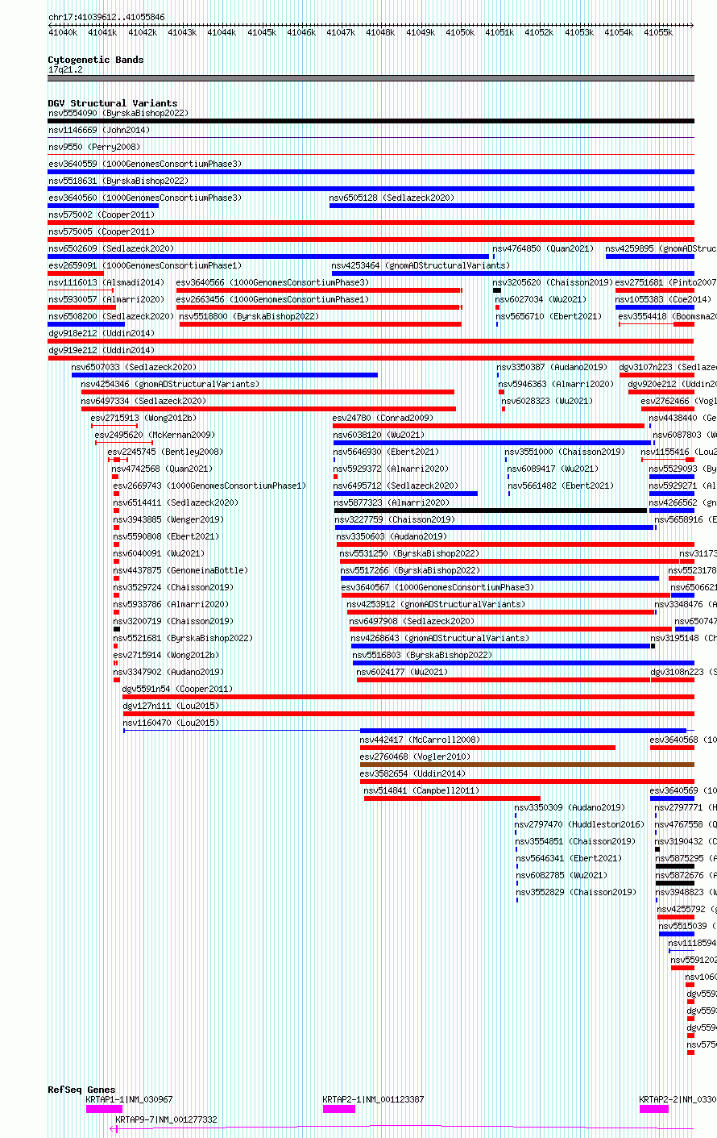This screenshot has height=1138, width=717.
Task: Click the nsv575002 (Cooper2011) label
Action: (102, 215)
